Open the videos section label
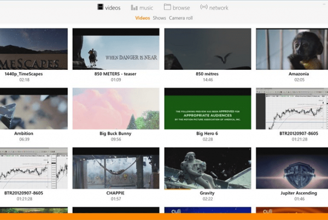The image size is (328, 220). click(x=113, y=8)
